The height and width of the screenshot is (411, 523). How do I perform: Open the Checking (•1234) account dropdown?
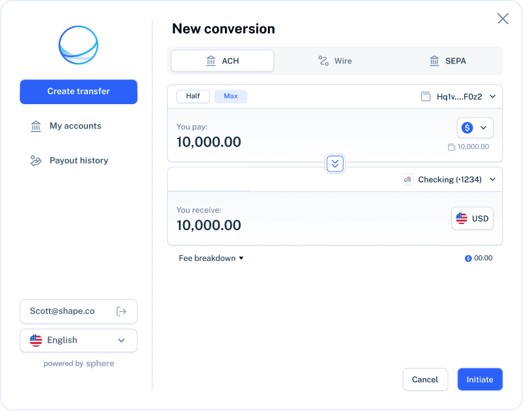[449, 180]
